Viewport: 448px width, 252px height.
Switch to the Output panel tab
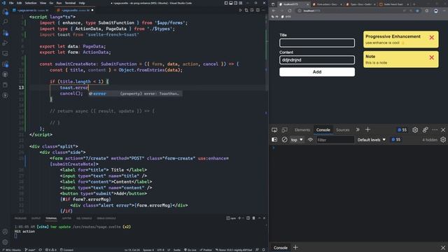36,218
